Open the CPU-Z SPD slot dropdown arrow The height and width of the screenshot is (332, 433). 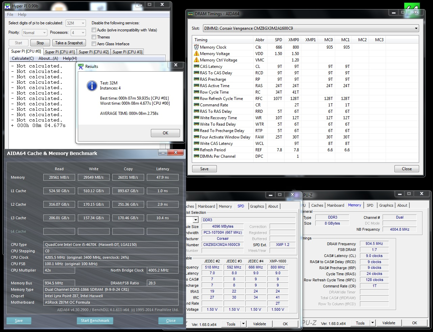coord(195,220)
